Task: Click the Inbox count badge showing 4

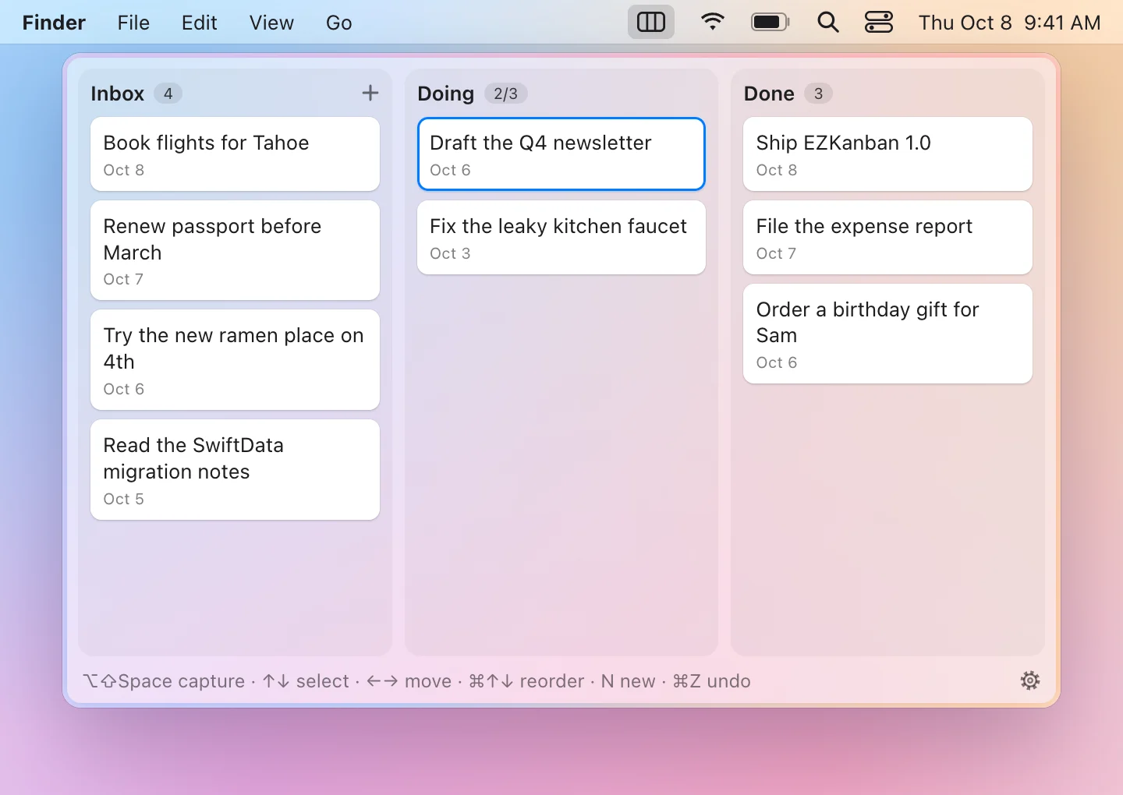Action: pos(168,94)
